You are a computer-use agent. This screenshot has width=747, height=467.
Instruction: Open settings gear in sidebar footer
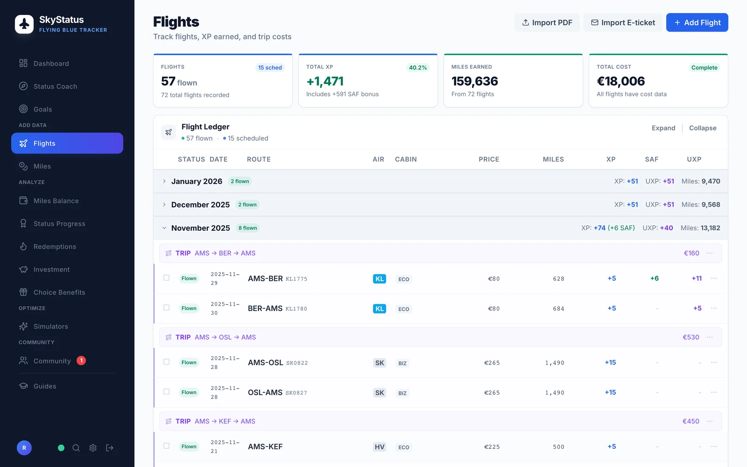93,448
